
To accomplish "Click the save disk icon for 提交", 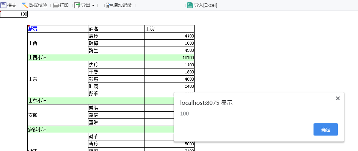I will point(3,5).
